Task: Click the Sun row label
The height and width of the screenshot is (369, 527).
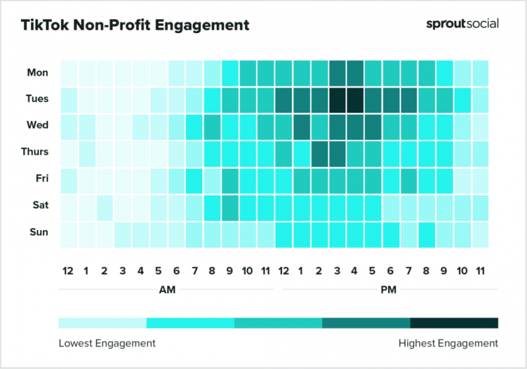Action: point(39,232)
